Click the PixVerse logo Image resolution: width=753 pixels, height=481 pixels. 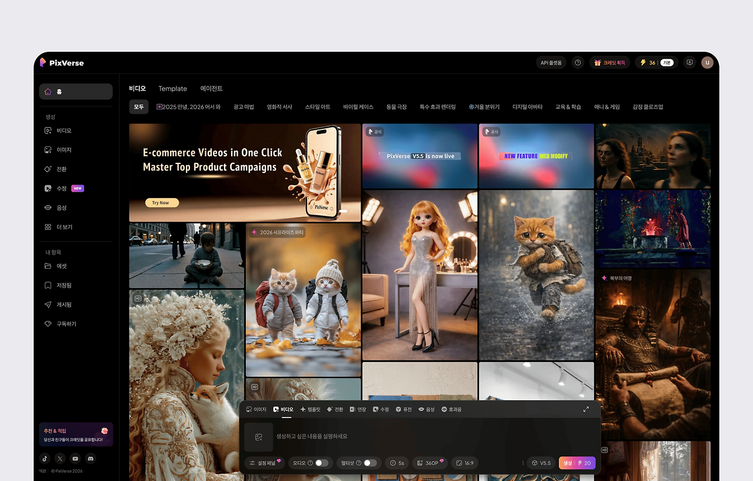(61, 62)
